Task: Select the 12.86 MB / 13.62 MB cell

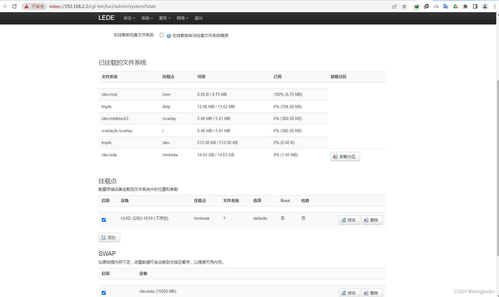Action: (216, 107)
